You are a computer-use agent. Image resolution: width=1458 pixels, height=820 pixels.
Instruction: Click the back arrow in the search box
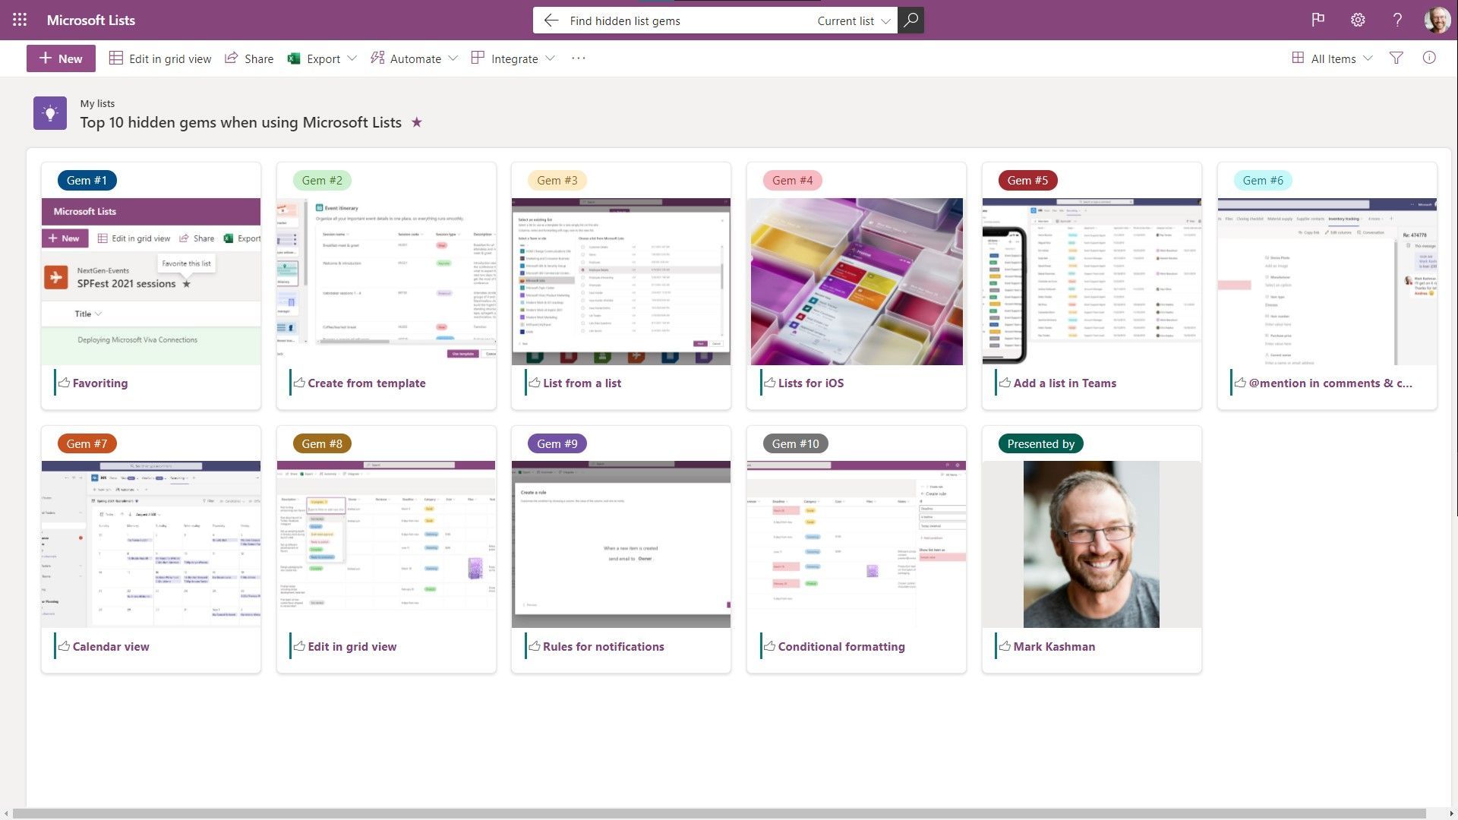tap(550, 20)
